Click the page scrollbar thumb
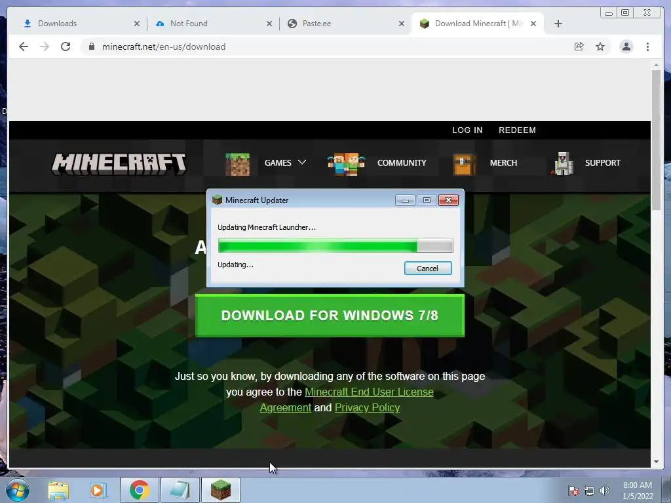This screenshot has height=503, width=671. [x=656, y=140]
